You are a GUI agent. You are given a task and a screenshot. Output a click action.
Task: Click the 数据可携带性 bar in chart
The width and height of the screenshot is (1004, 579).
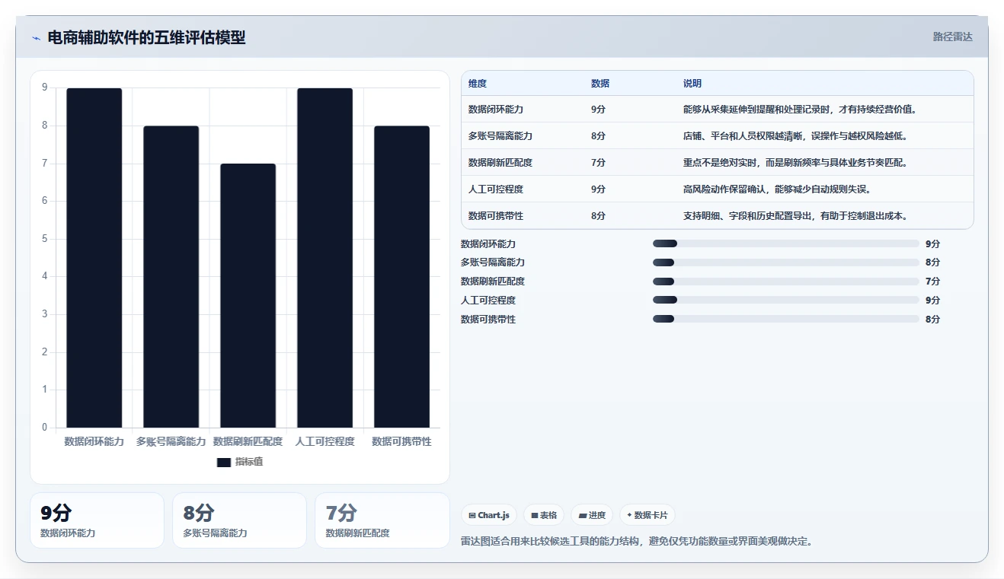402,277
